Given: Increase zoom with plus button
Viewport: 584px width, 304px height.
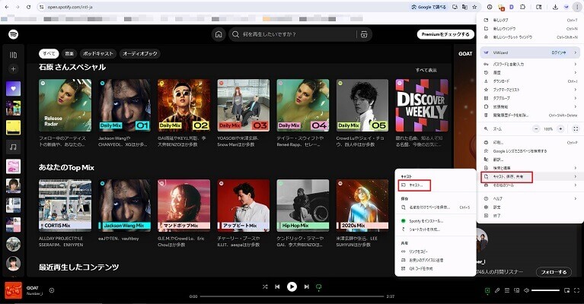Looking at the screenshot, I should 560,129.
